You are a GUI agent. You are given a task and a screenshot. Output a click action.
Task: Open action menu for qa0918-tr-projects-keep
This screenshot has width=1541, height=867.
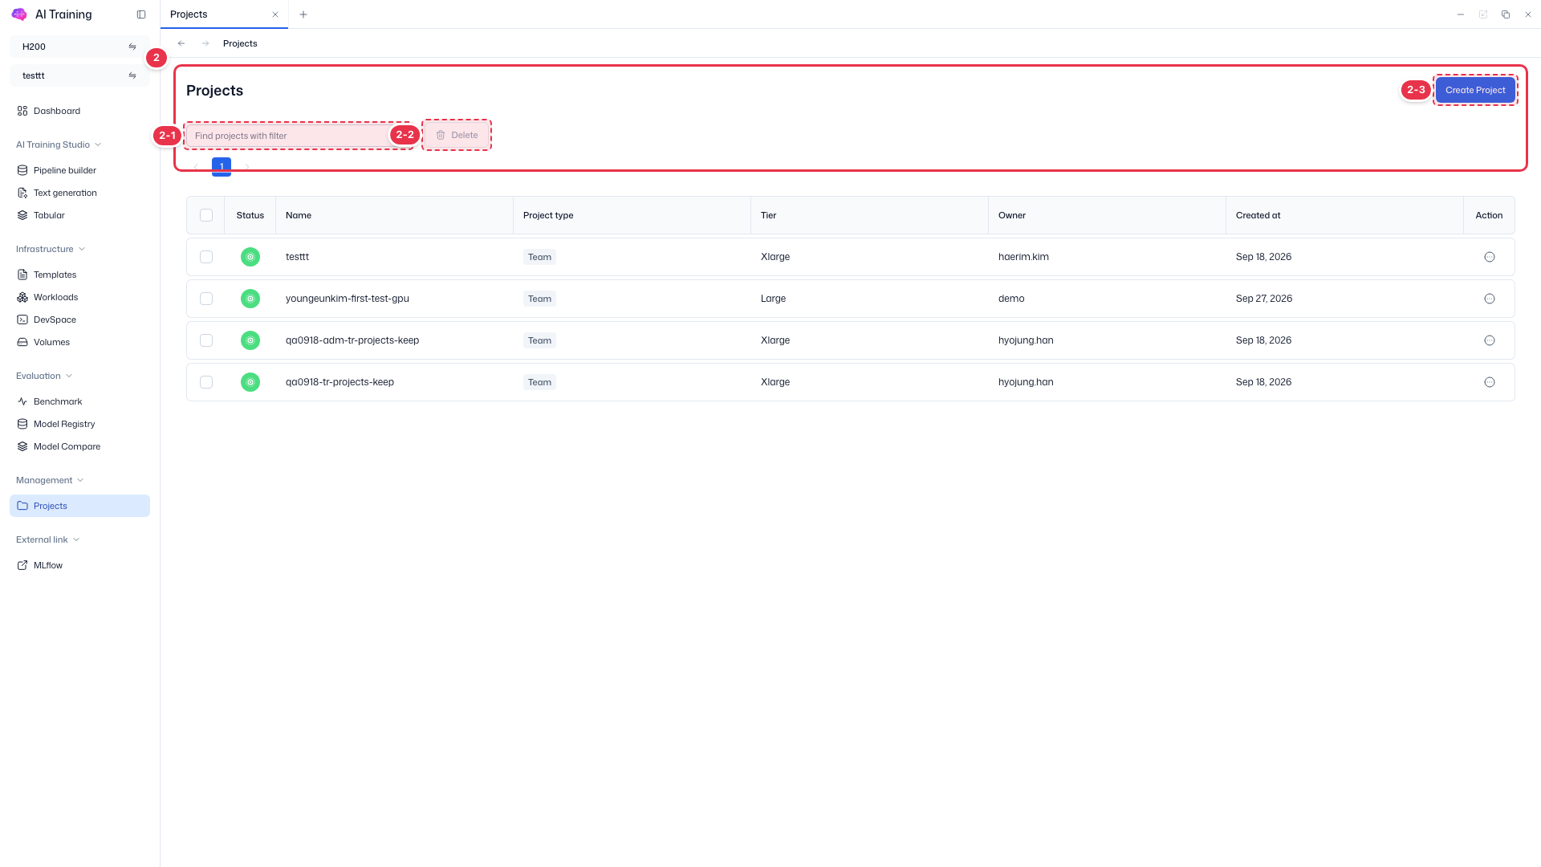pos(1490,382)
